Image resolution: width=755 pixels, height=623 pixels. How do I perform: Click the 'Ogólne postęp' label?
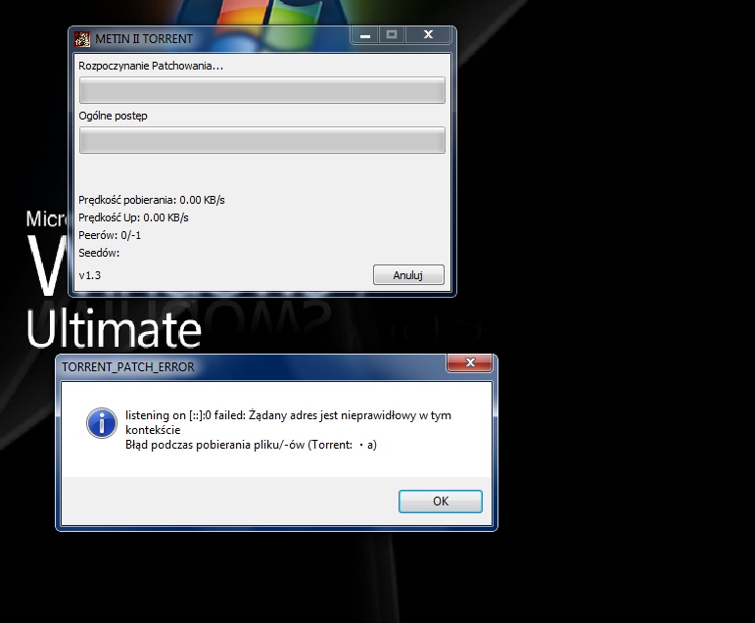113,116
